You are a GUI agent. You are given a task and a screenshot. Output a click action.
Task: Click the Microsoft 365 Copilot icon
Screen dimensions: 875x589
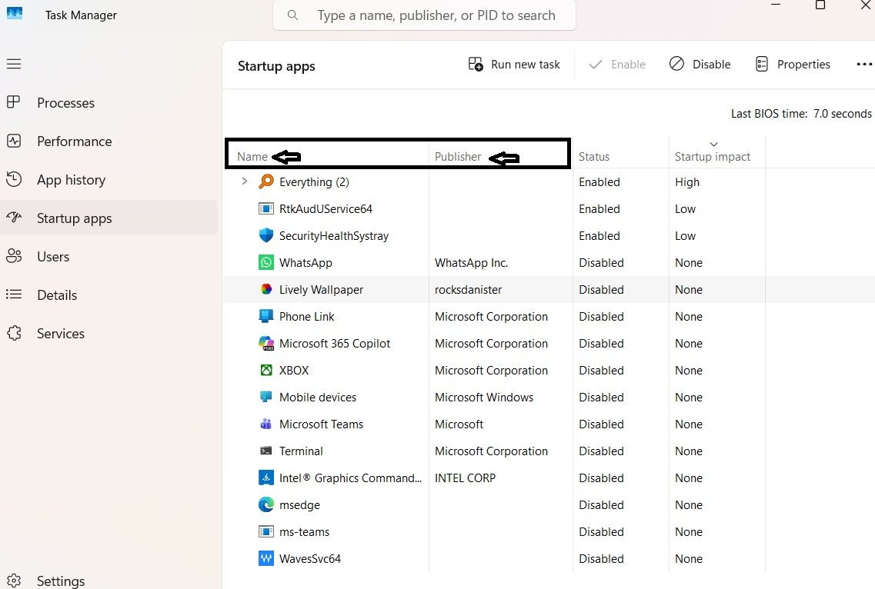click(x=266, y=343)
